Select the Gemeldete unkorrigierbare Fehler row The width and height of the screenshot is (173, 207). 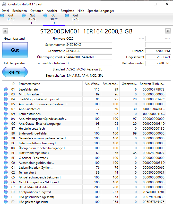84,138
